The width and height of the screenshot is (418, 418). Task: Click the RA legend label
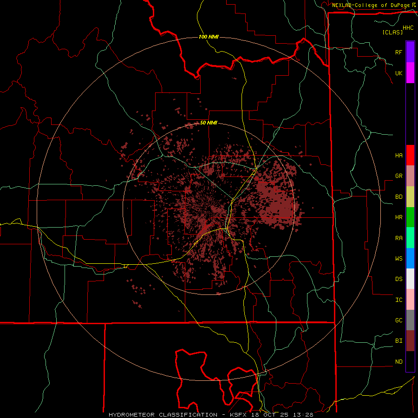(x=398, y=238)
